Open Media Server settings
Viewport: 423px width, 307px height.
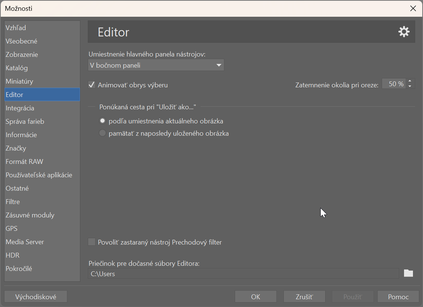click(x=42, y=242)
